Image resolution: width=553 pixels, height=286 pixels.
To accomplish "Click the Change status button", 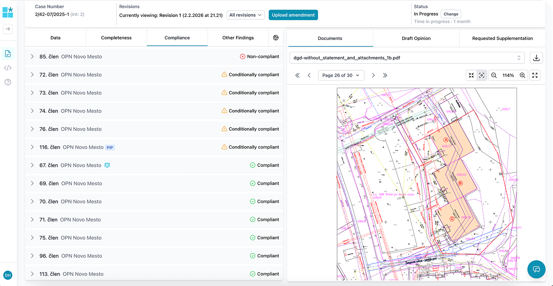I will pos(451,14).
